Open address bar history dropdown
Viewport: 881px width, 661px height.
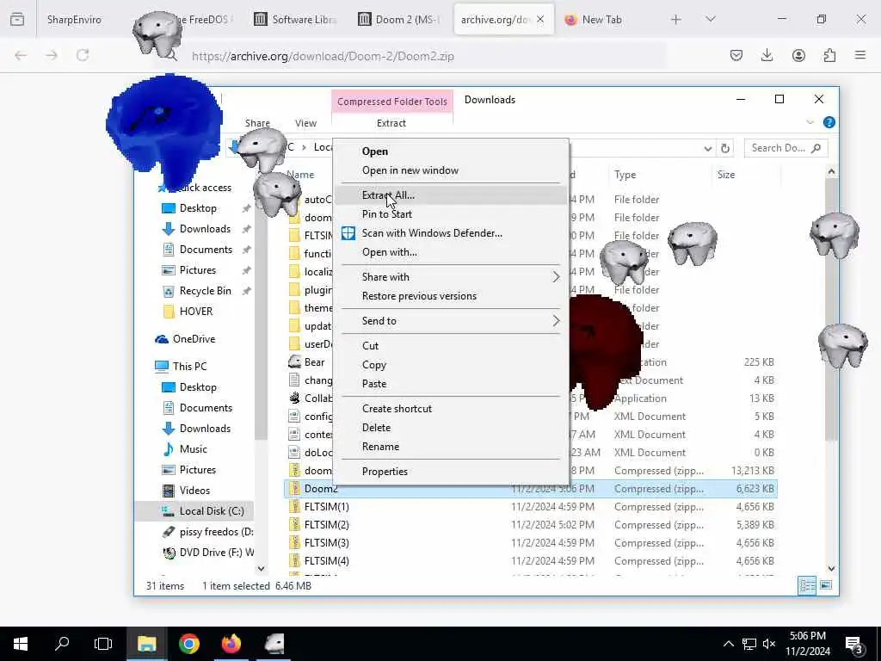pyautogui.click(x=707, y=148)
